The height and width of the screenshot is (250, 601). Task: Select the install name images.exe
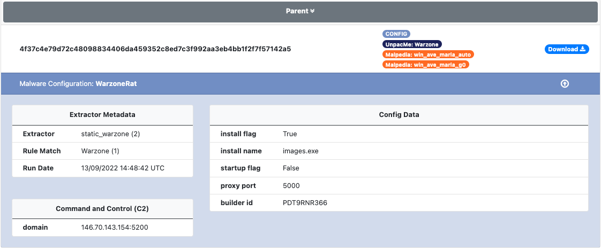click(300, 151)
